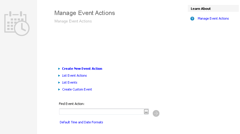Image resolution: width=240 pixels, height=134 pixels.
Task: Select the Create Custom Event link
Action: point(77,90)
